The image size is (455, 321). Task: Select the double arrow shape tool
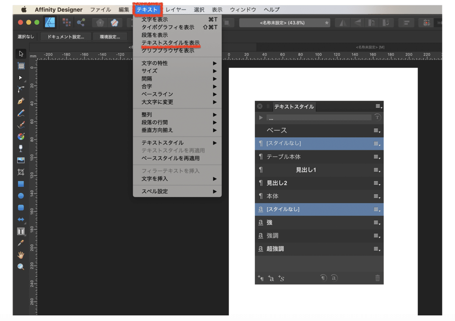[x=21, y=220]
